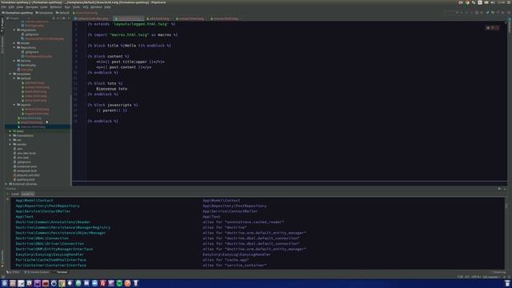Image resolution: width=512 pixels, height=288 pixels.
Task: Open Project panel settings gear
Action: [x=64, y=18]
